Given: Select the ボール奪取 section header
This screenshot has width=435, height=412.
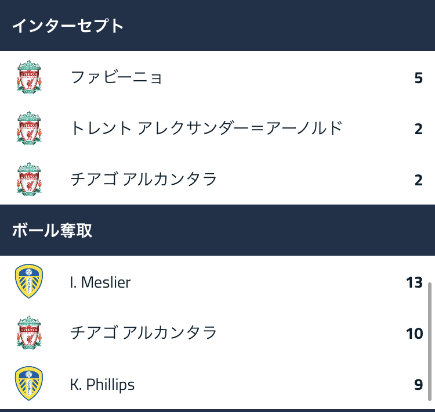Looking at the screenshot, I should [52, 230].
